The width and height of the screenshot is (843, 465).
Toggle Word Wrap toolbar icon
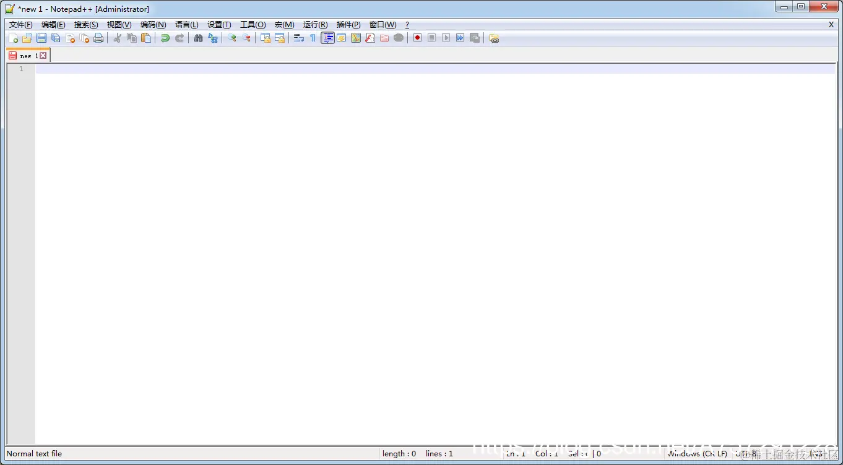tap(298, 38)
